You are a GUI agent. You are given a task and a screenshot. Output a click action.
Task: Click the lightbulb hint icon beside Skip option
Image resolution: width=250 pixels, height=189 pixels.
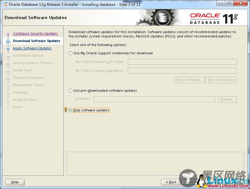(x=66, y=110)
